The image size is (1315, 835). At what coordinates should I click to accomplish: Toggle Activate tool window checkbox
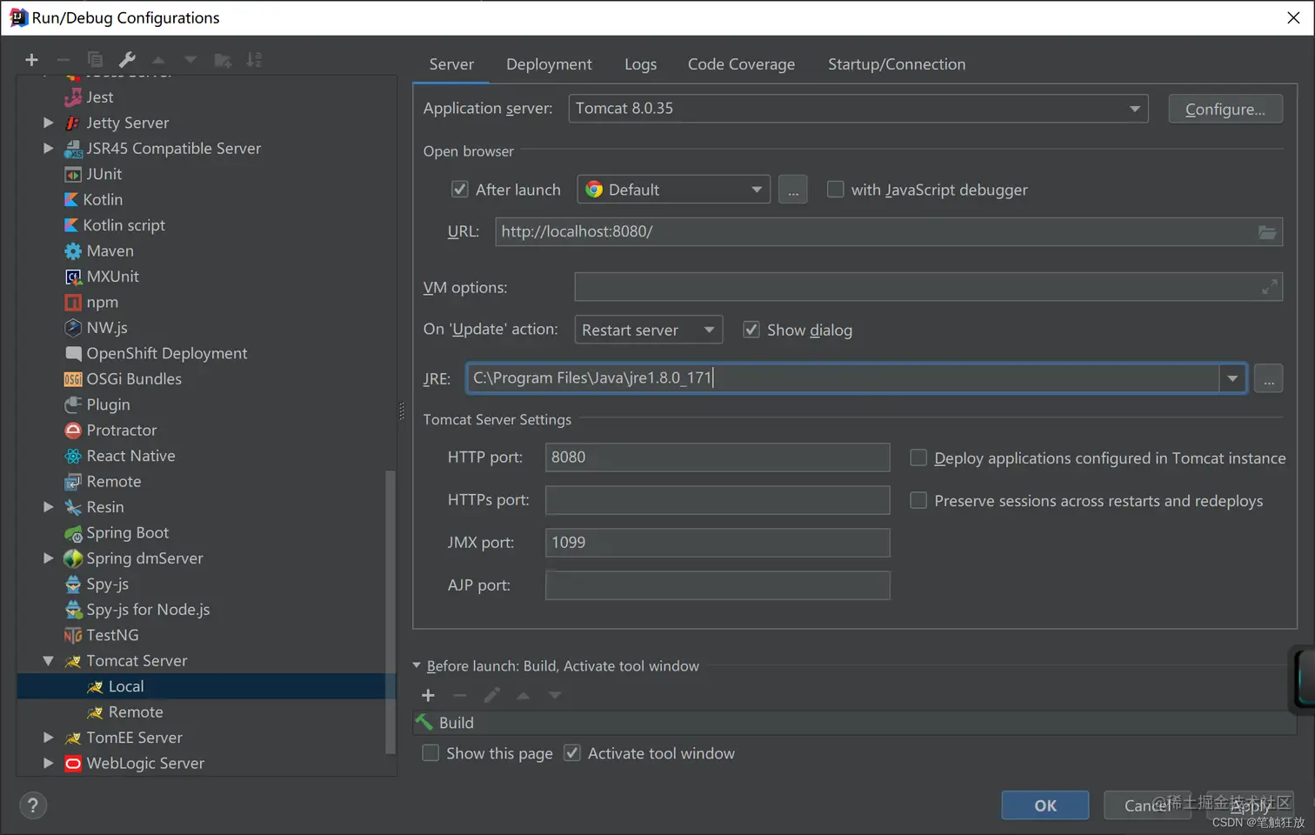pyautogui.click(x=572, y=753)
